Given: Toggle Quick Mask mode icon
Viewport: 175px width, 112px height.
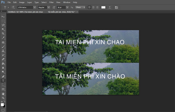Looking at the screenshot, I should 3,110.
